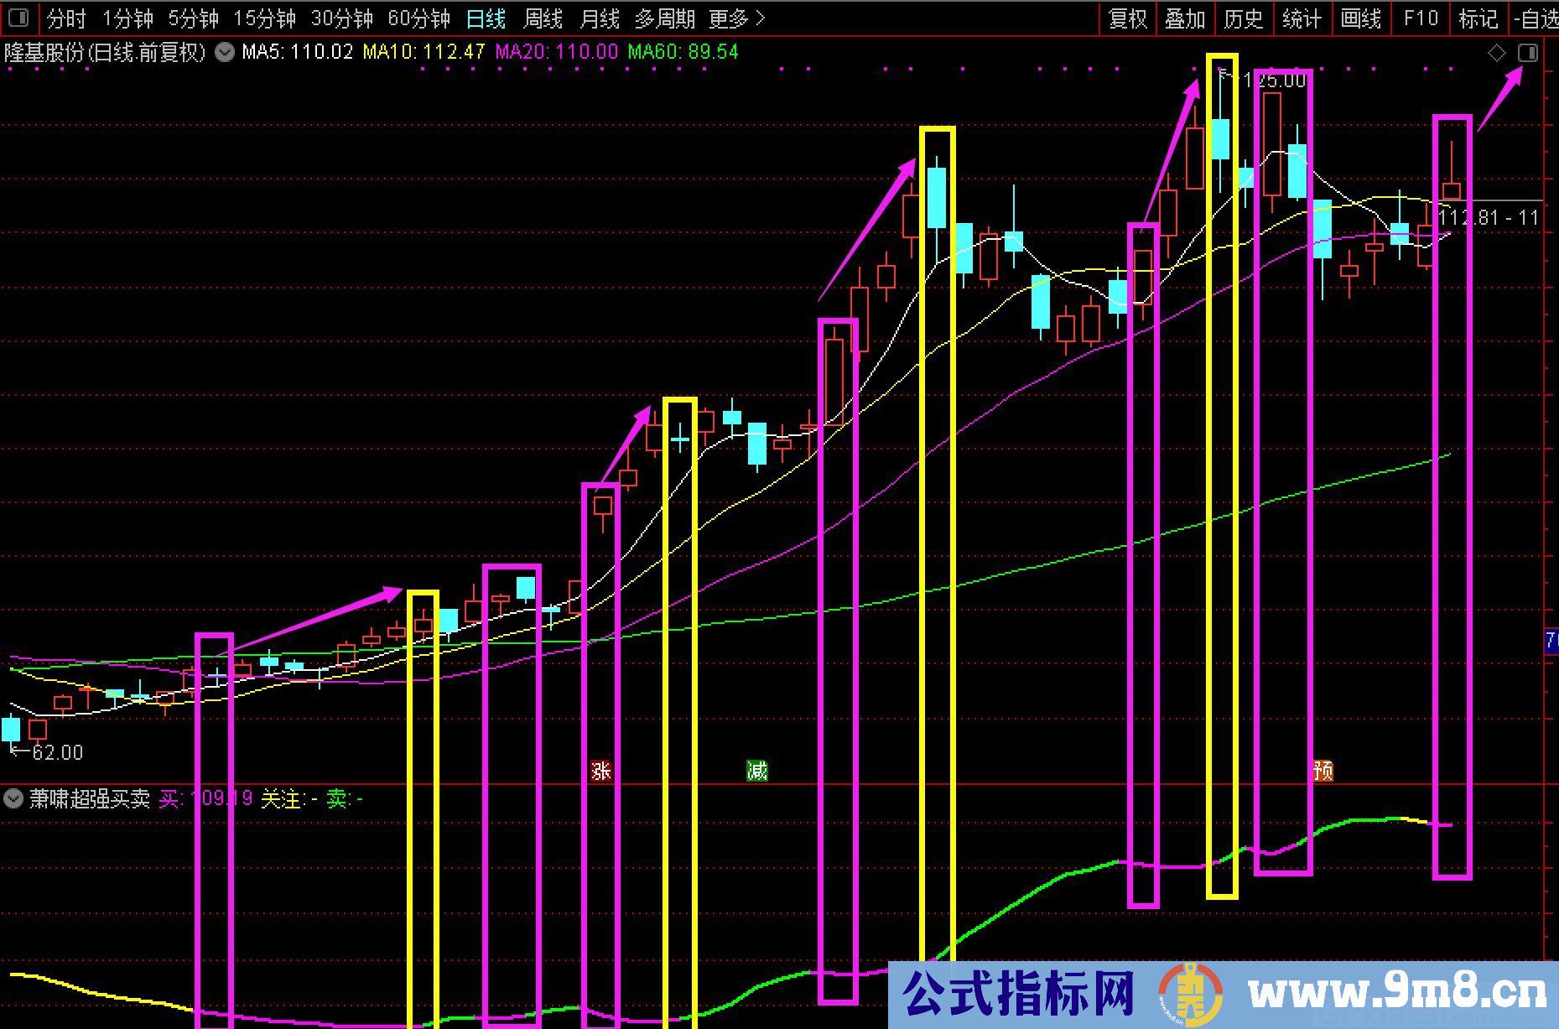Click the MA20: 110.00 label
This screenshot has width=1559, height=1029.
click(556, 52)
